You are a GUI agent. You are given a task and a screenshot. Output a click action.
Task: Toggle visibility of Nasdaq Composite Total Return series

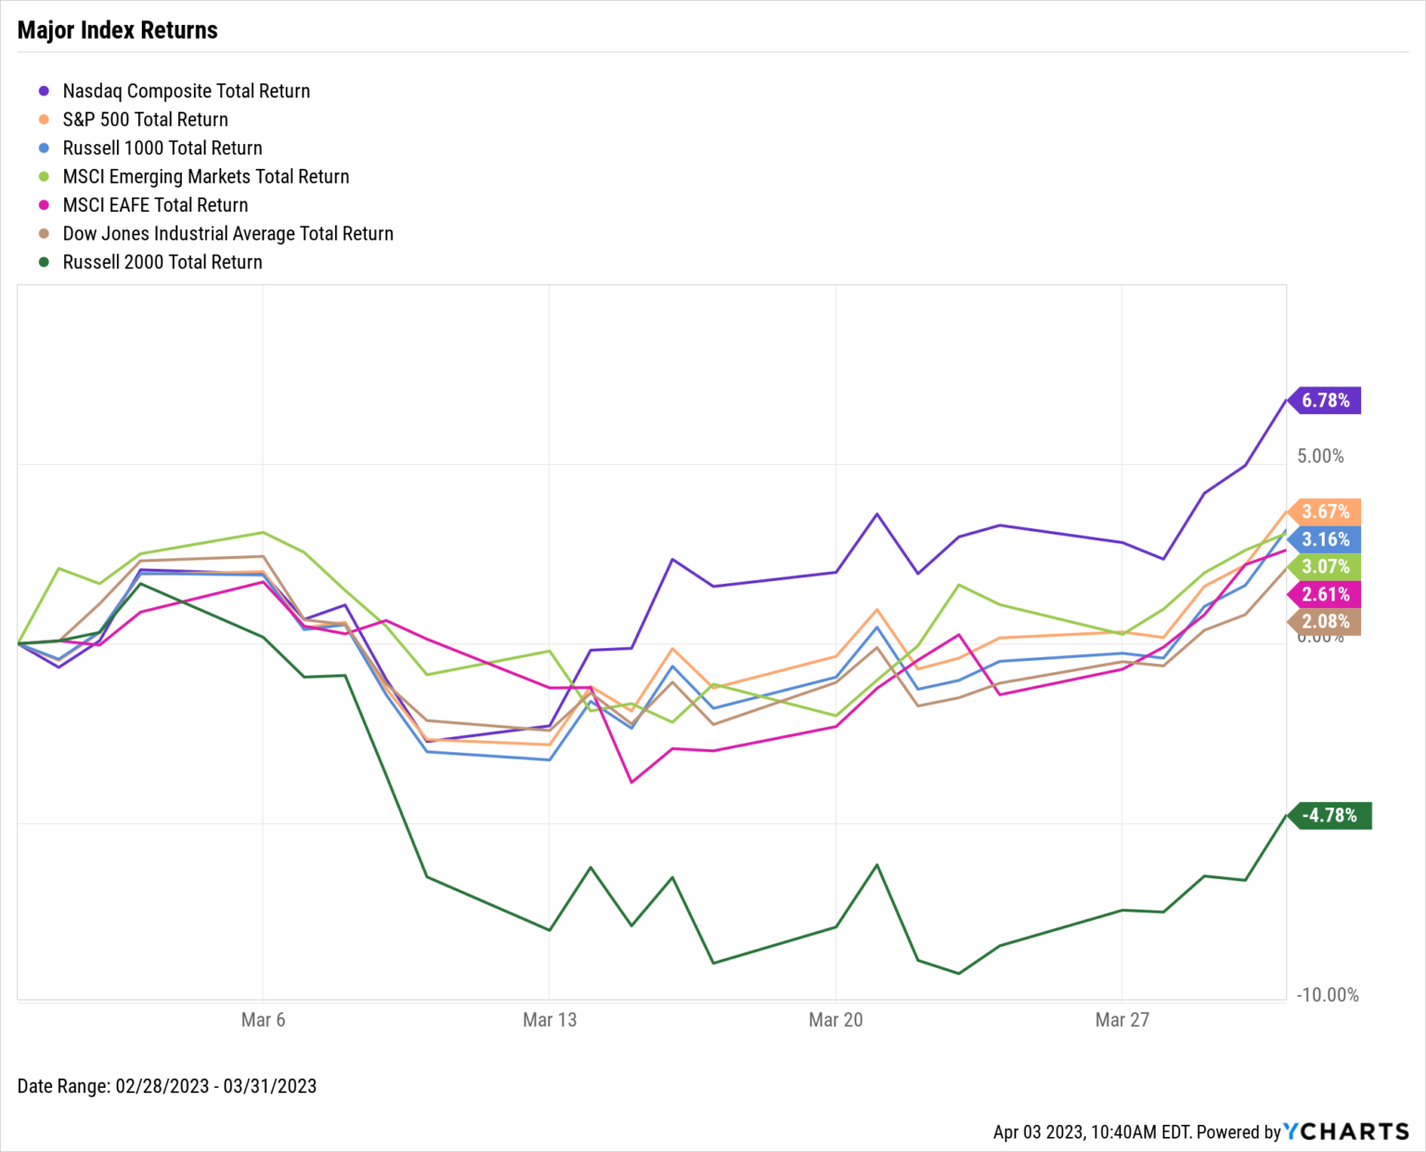coord(186,91)
